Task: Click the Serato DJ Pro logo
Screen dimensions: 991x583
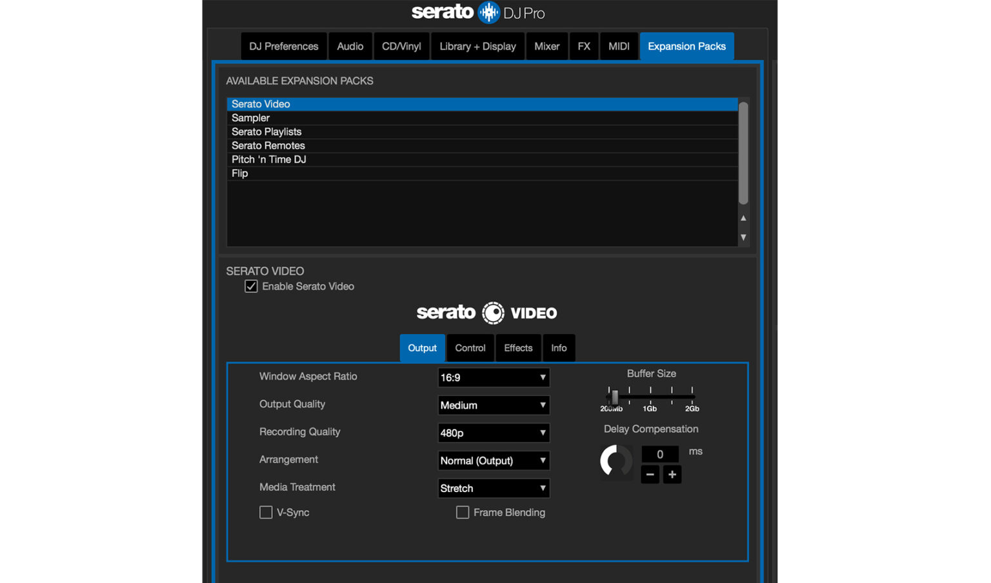Action: (477, 12)
